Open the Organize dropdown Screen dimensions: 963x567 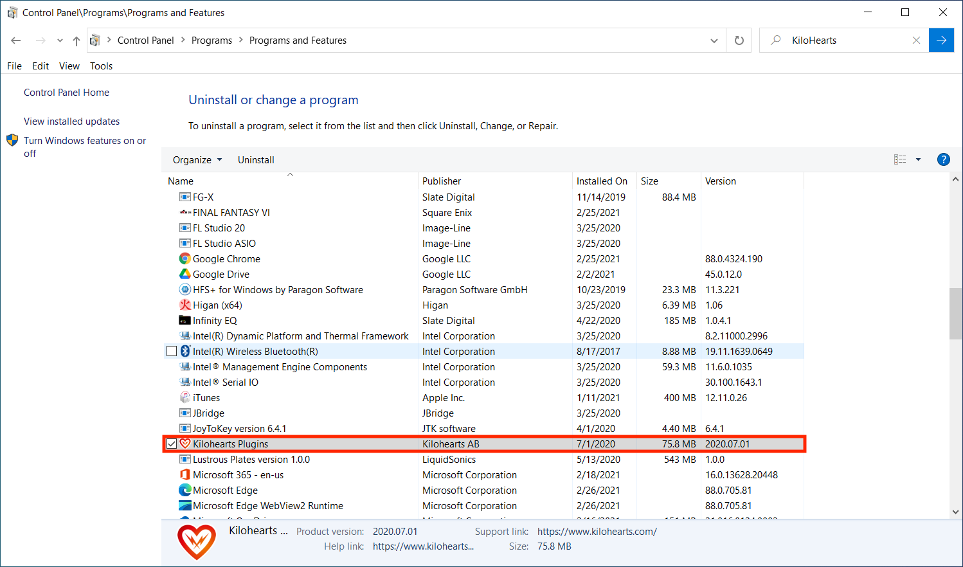click(x=197, y=160)
